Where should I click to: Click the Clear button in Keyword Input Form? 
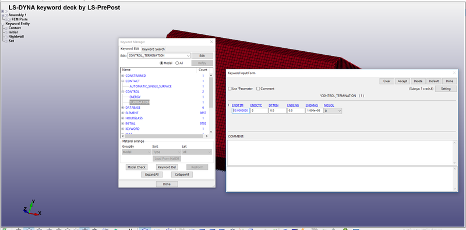(x=387, y=81)
